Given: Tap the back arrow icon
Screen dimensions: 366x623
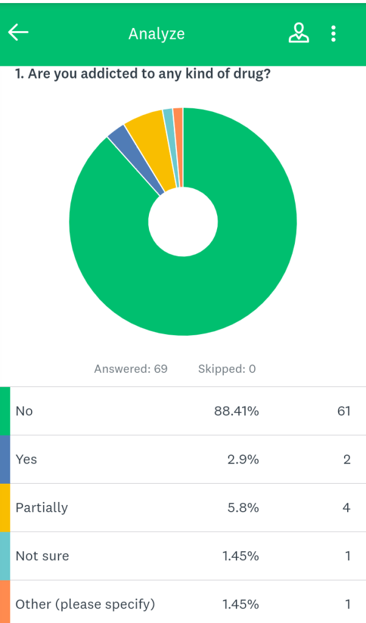Looking at the screenshot, I should tap(18, 33).
